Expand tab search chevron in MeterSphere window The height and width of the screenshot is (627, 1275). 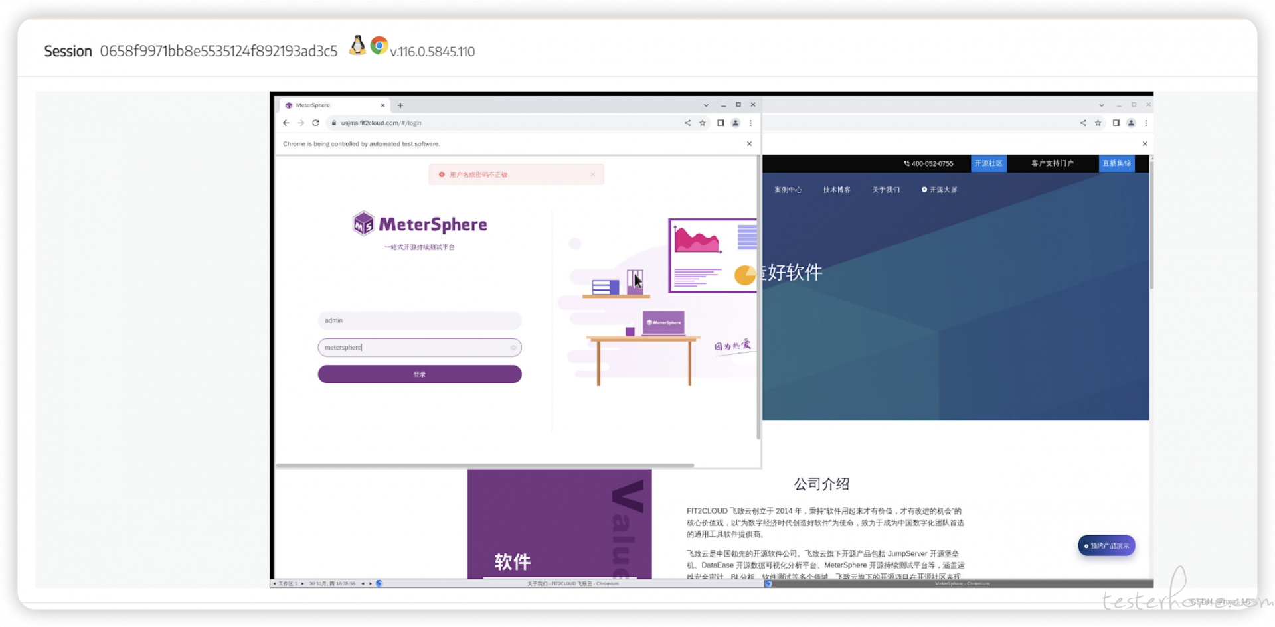(706, 105)
